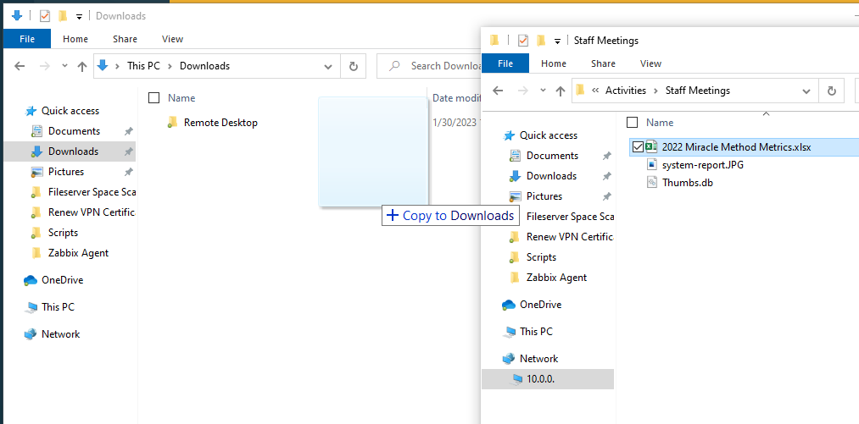
Task: Open Network node in Staff Meetings sidebar
Action: (x=538, y=359)
